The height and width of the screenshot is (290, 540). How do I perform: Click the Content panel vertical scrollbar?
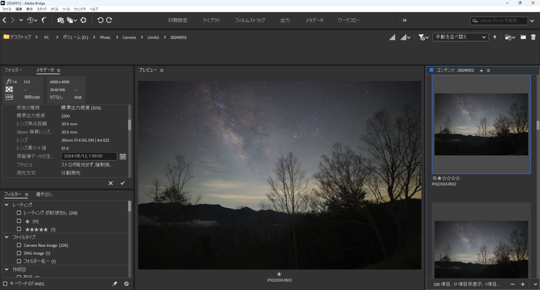[x=537, y=125]
